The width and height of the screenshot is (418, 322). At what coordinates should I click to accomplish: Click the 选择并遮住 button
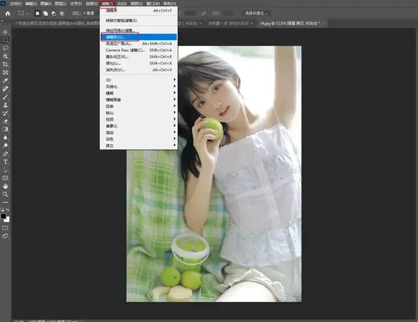point(257,13)
